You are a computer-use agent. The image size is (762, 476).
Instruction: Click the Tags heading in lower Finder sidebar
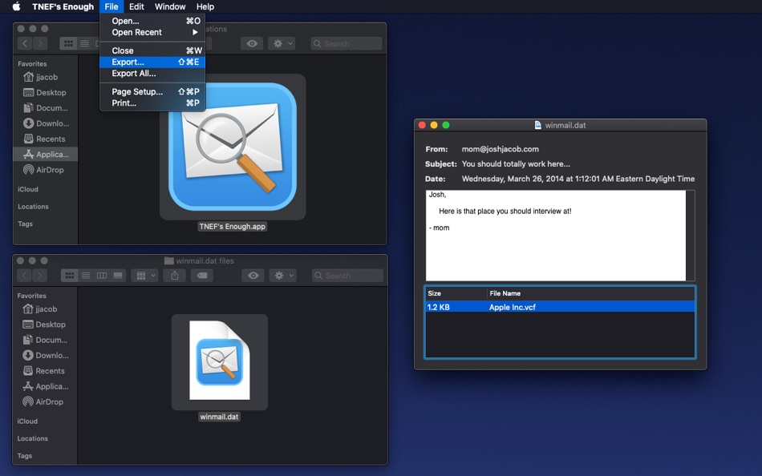point(25,456)
